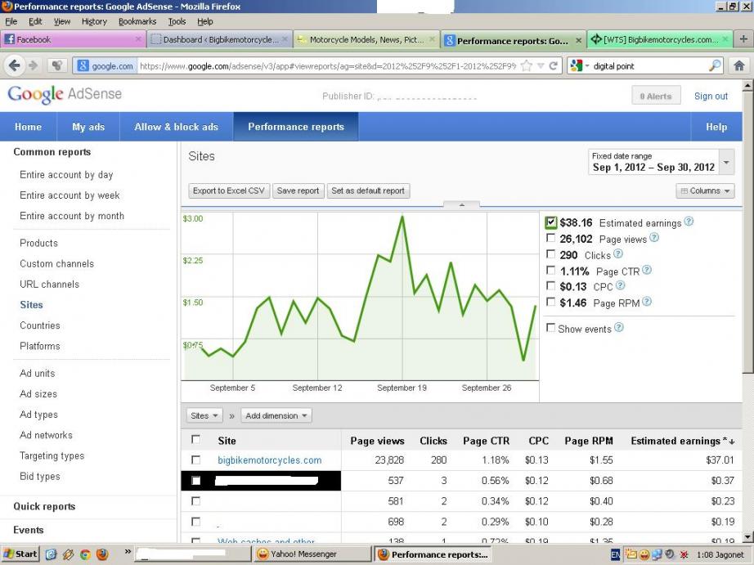Click Export to Excel CSV button
Screen dimensions: 754x565
coord(229,191)
